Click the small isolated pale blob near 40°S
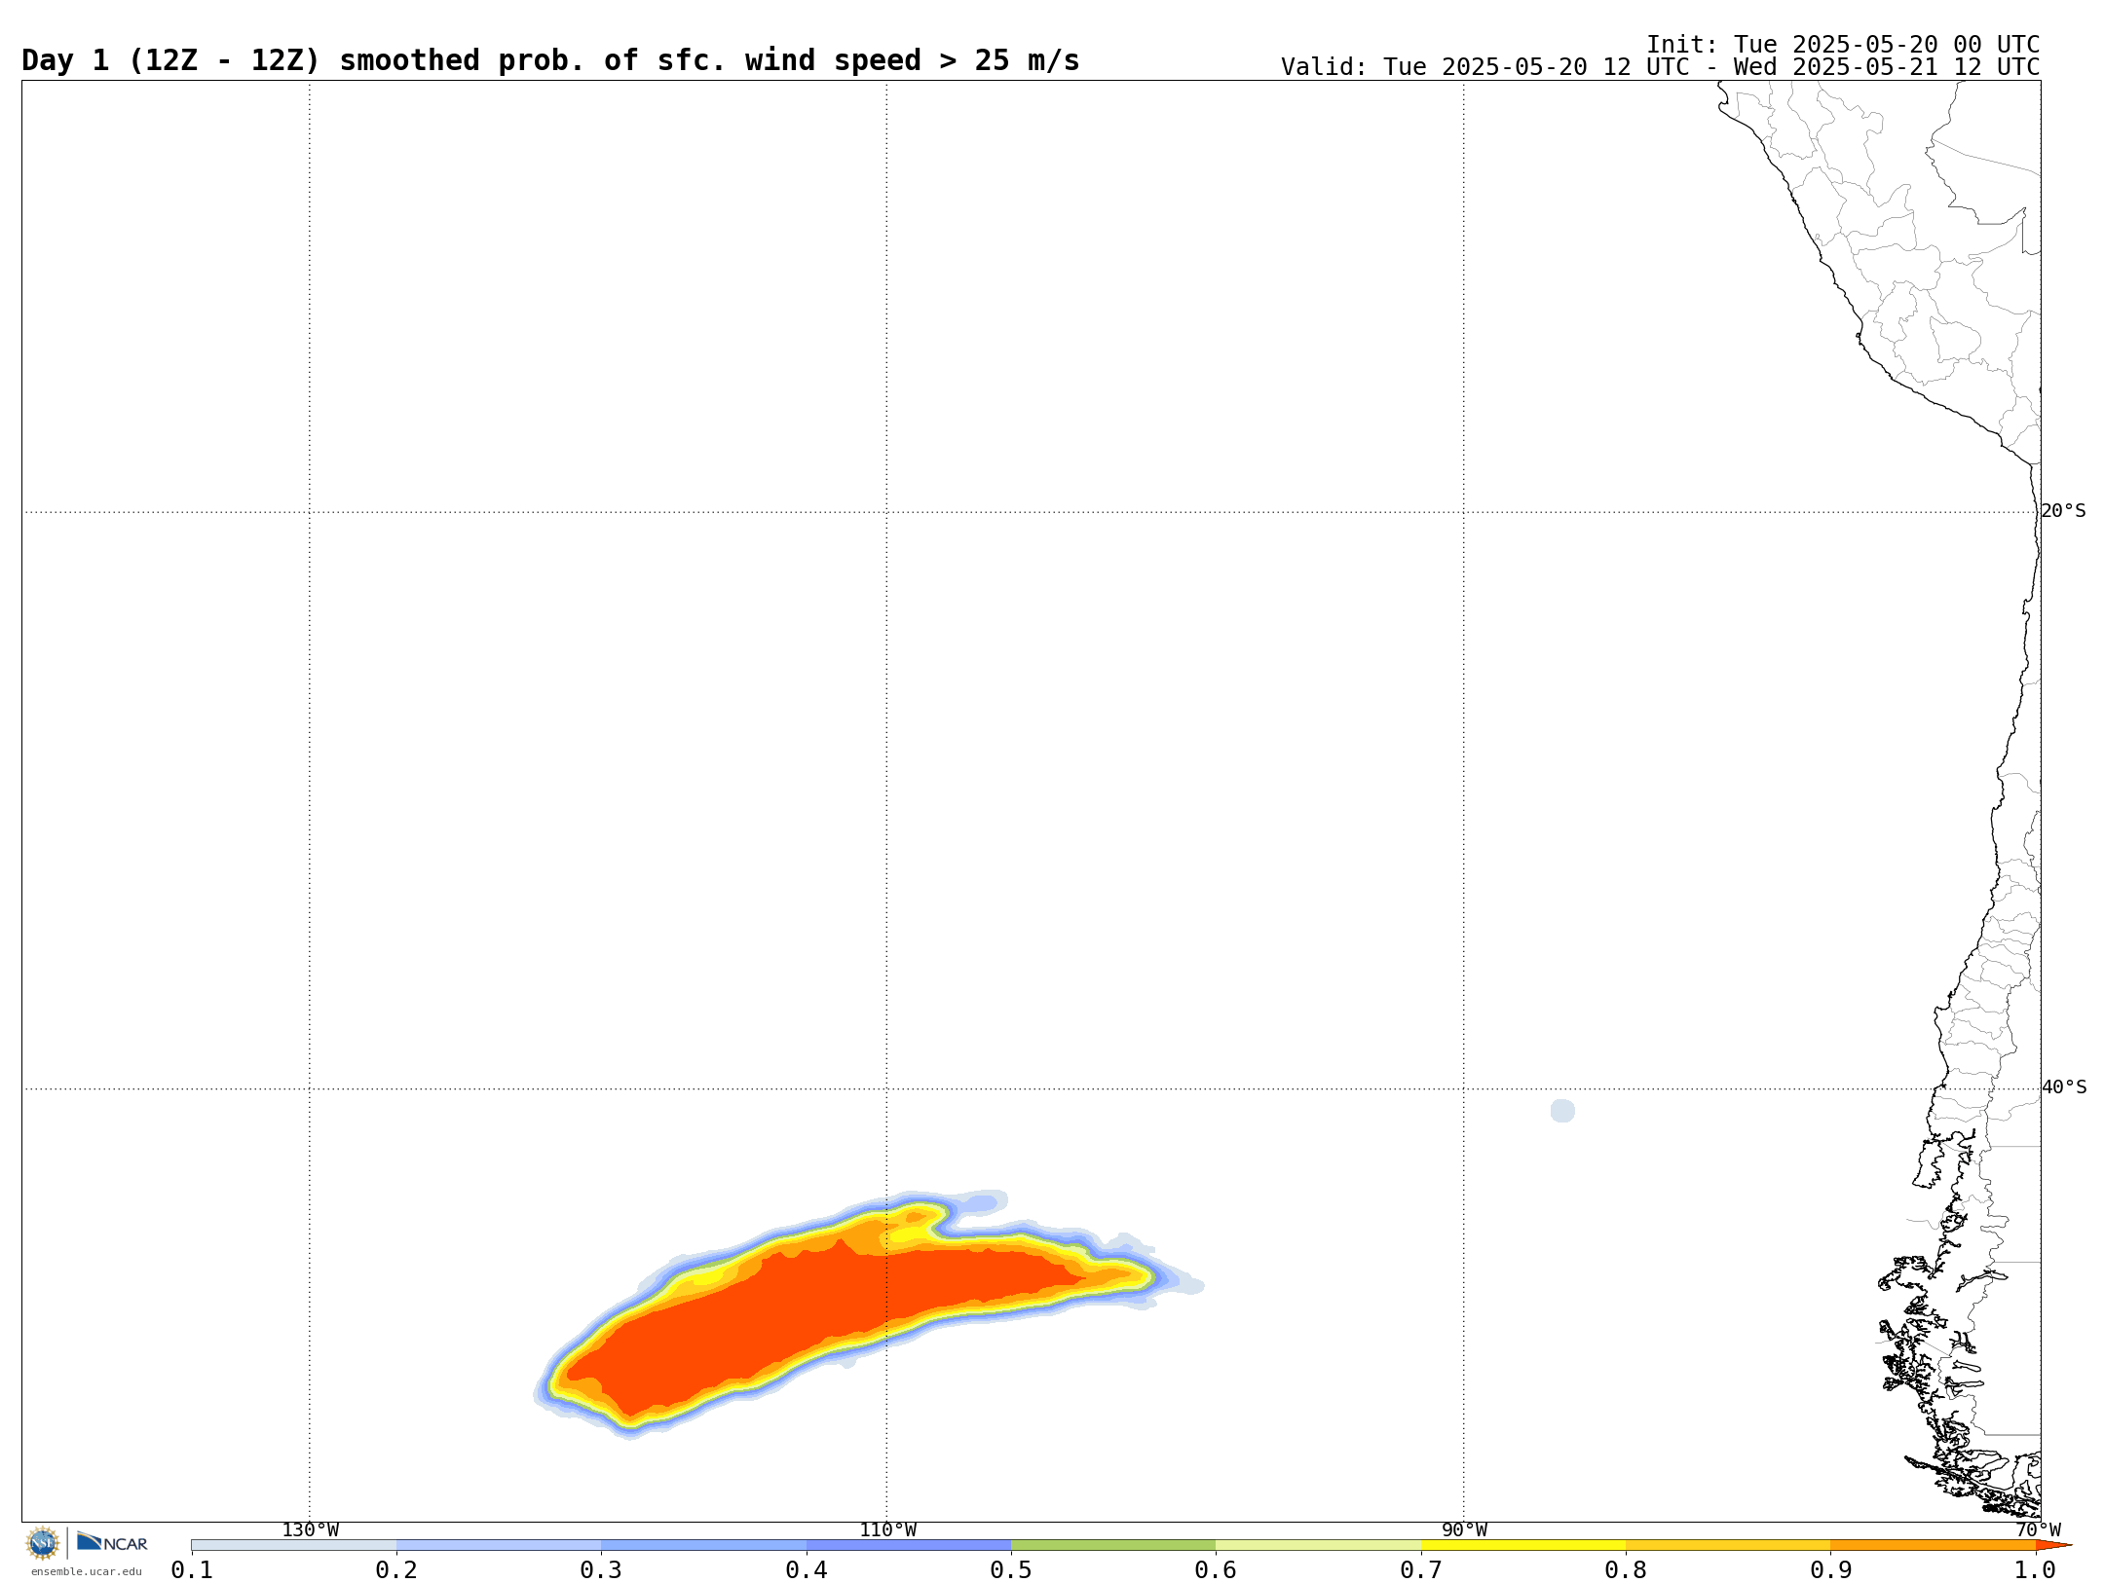This screenshot has height=1583, width=2104. coord(1562,1111)
